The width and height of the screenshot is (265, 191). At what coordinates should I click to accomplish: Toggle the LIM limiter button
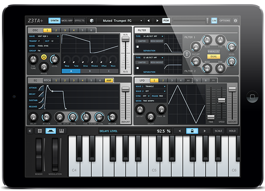pos(214,21)
